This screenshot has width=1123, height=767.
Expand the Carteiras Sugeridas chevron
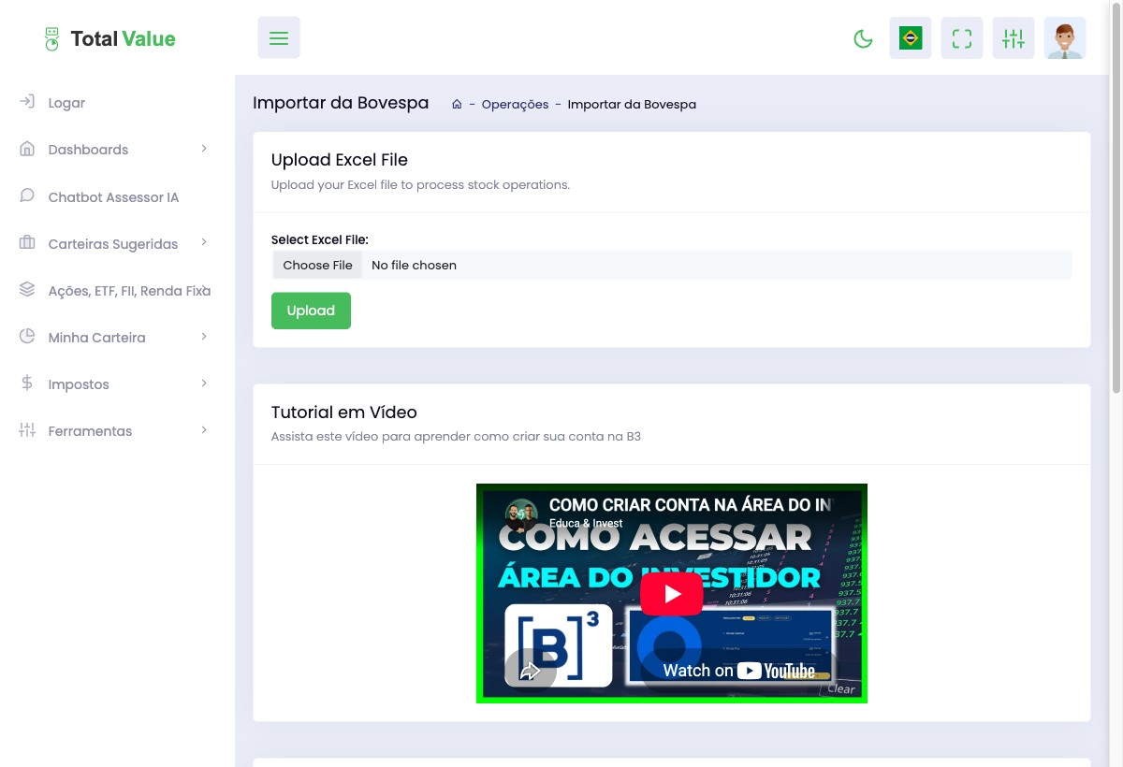[204, 243]
